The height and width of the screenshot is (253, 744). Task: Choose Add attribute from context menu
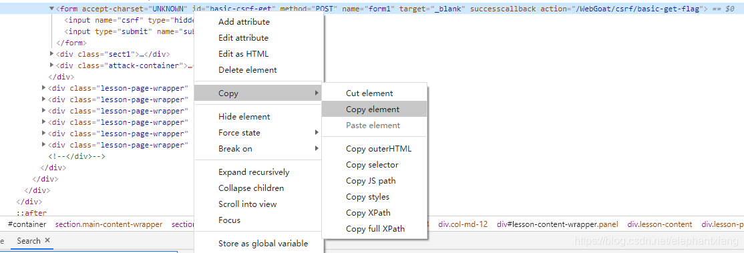point(258,22)
